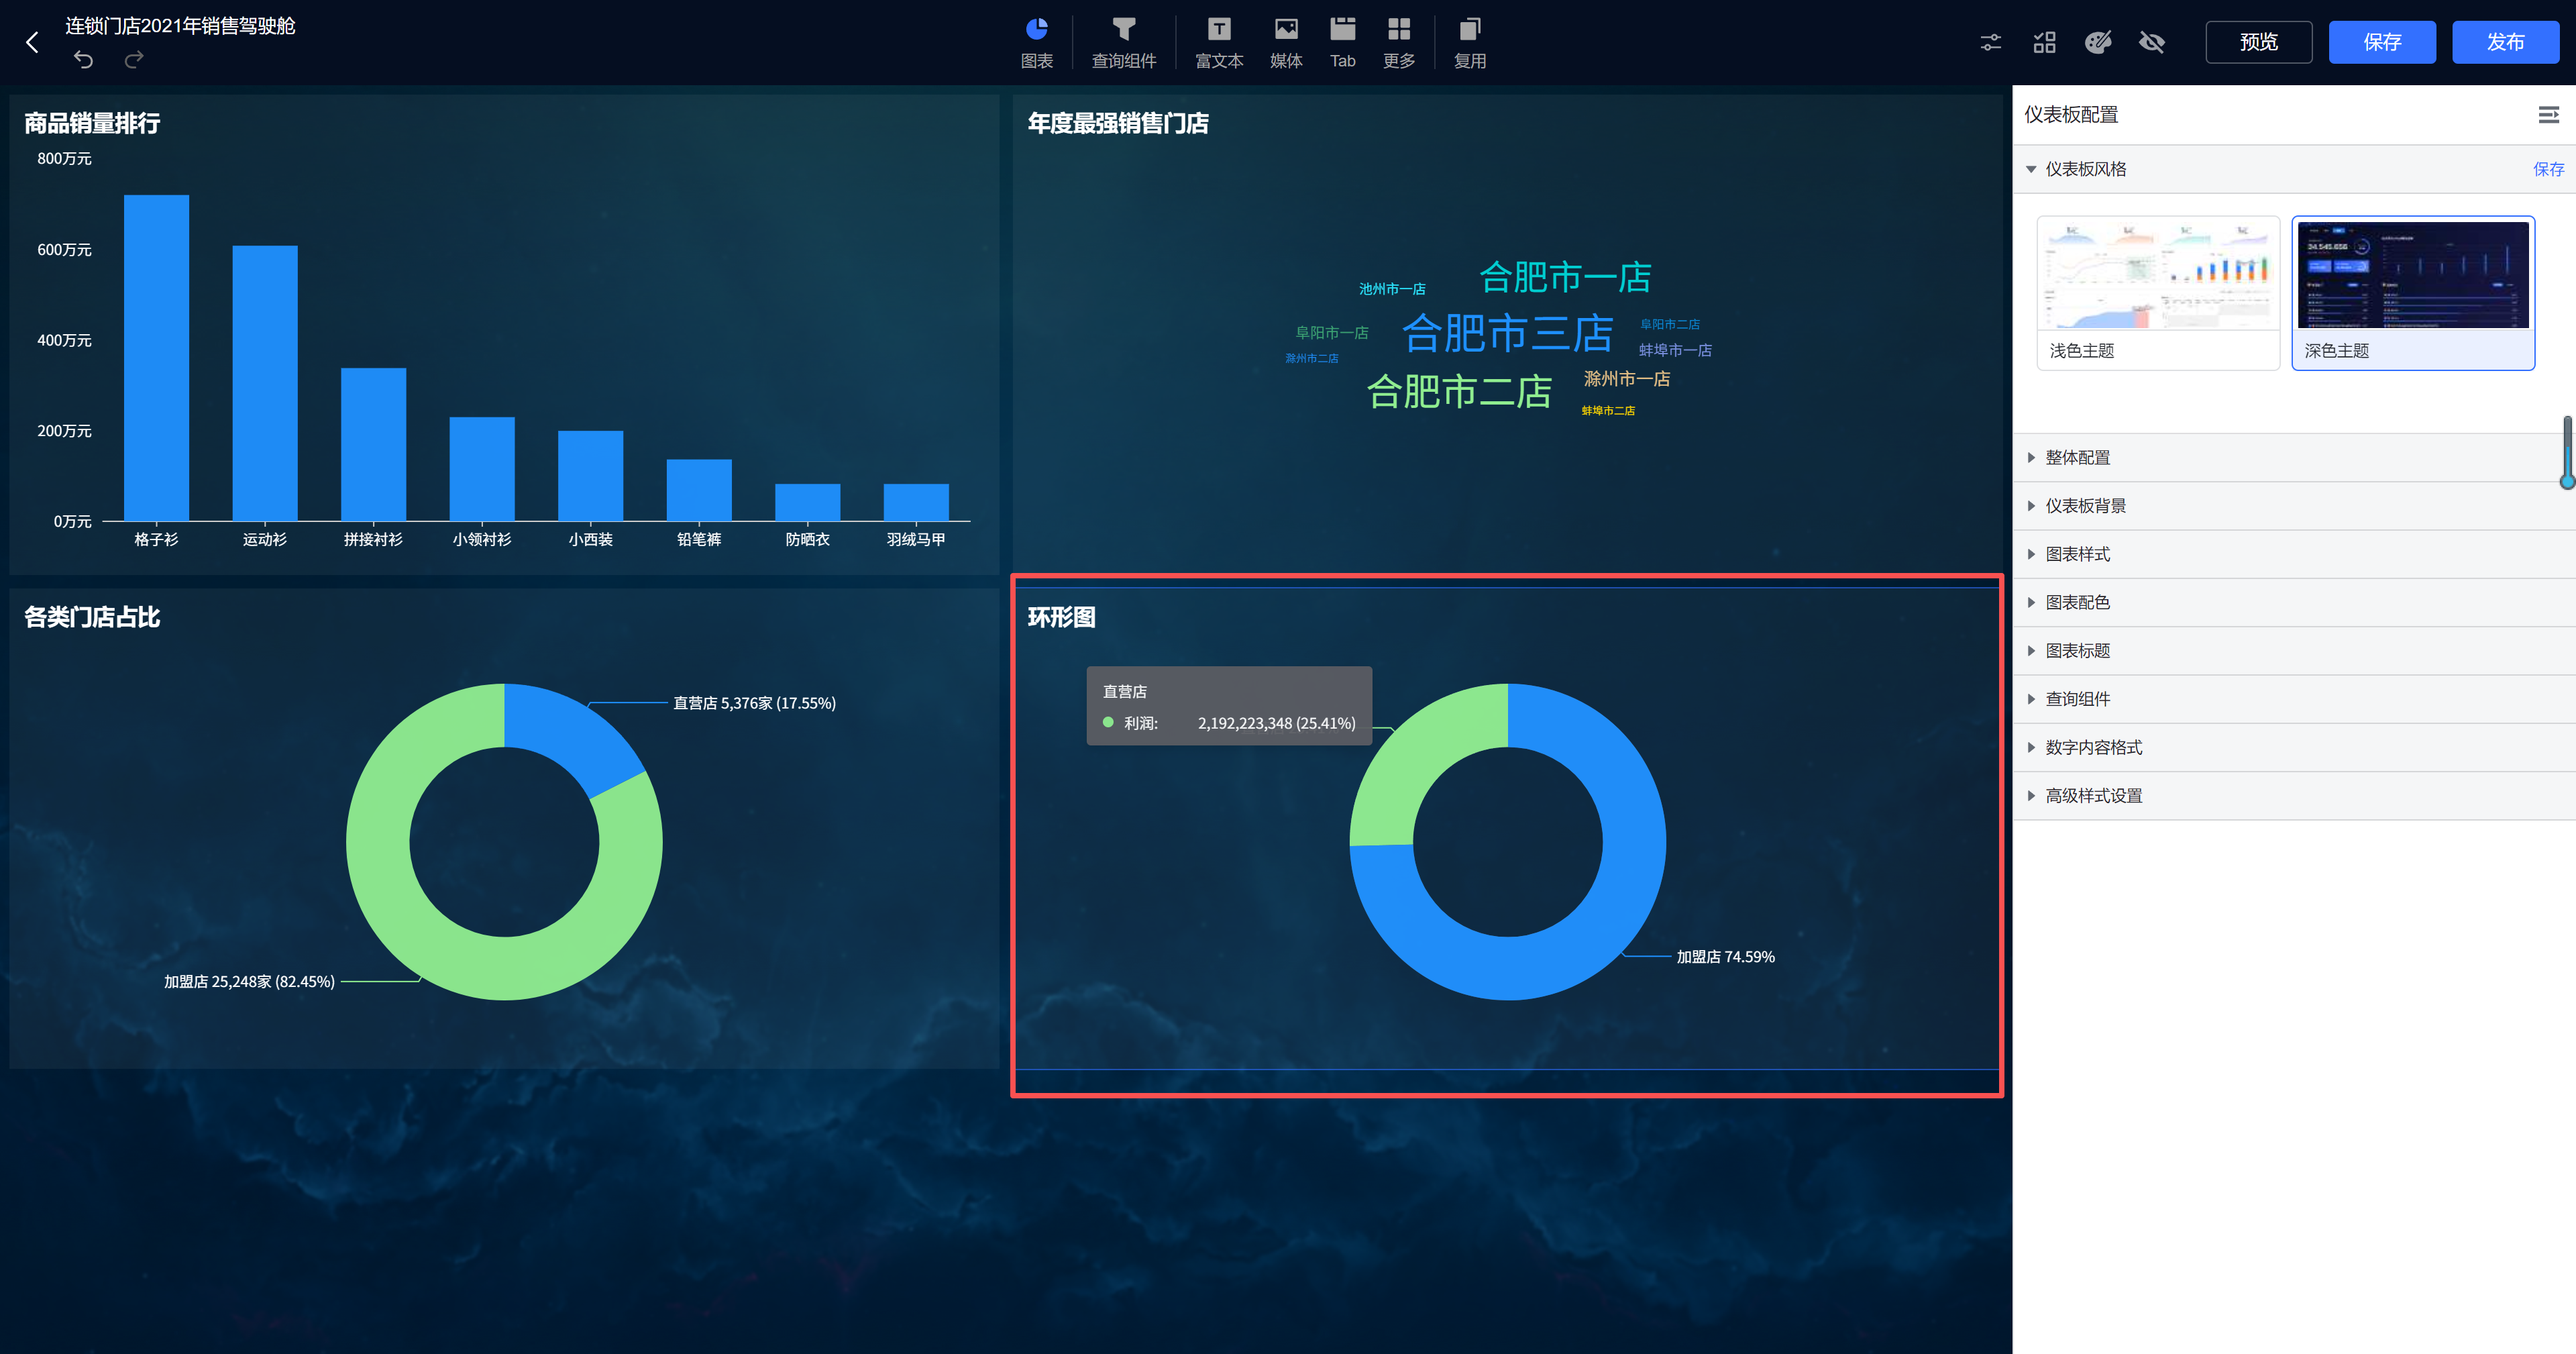Select the 深色主题 dark theme card
2576x1354 pixels.
[2412, 292]
